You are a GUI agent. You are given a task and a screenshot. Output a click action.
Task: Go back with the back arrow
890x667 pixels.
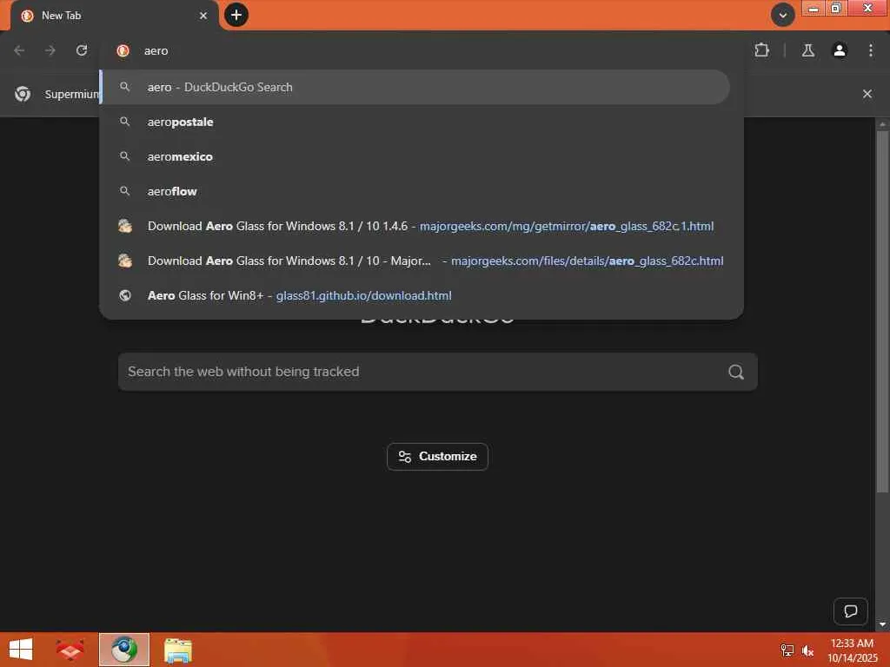[19, 50]
